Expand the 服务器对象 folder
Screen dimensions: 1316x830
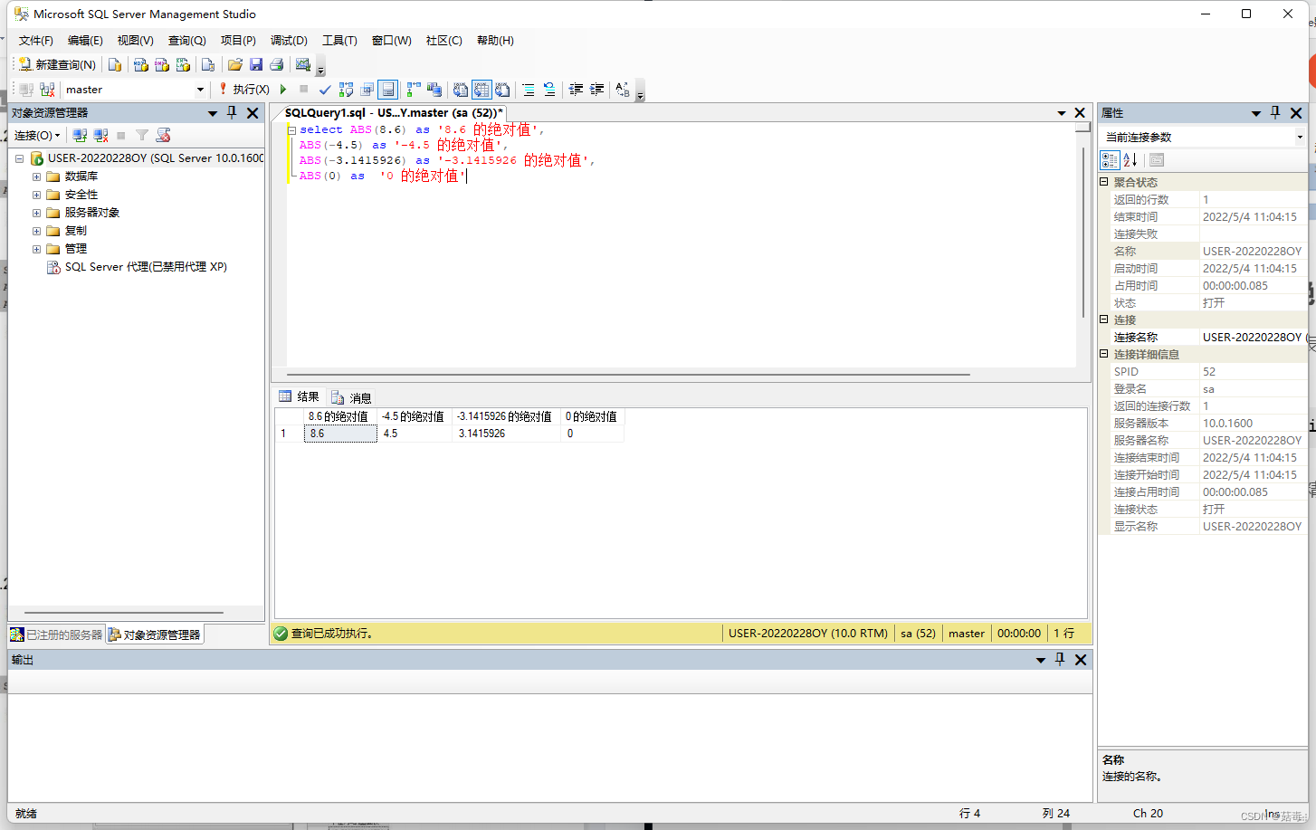point(36,213)
